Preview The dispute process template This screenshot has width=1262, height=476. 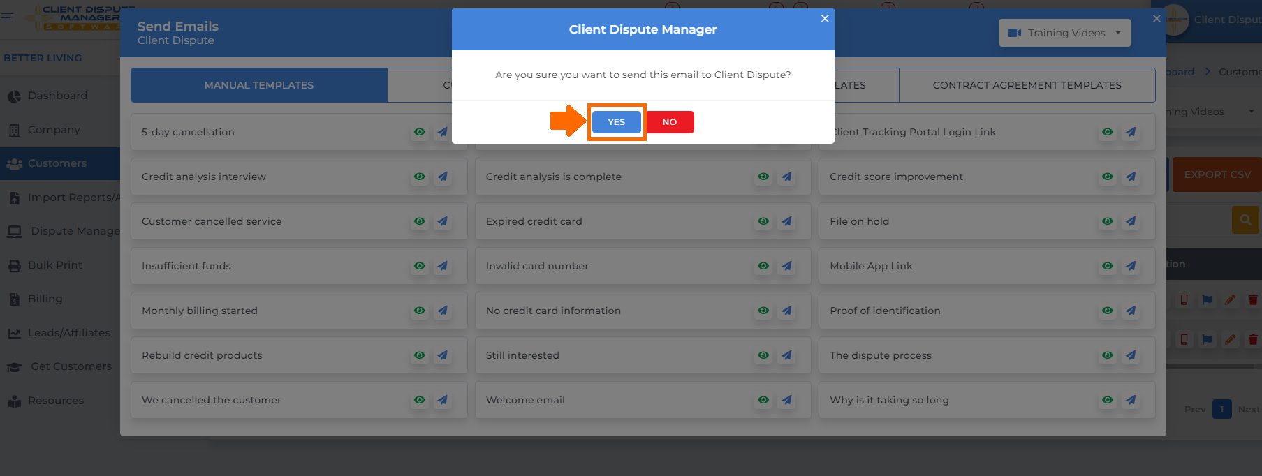tap(1108, 355)
